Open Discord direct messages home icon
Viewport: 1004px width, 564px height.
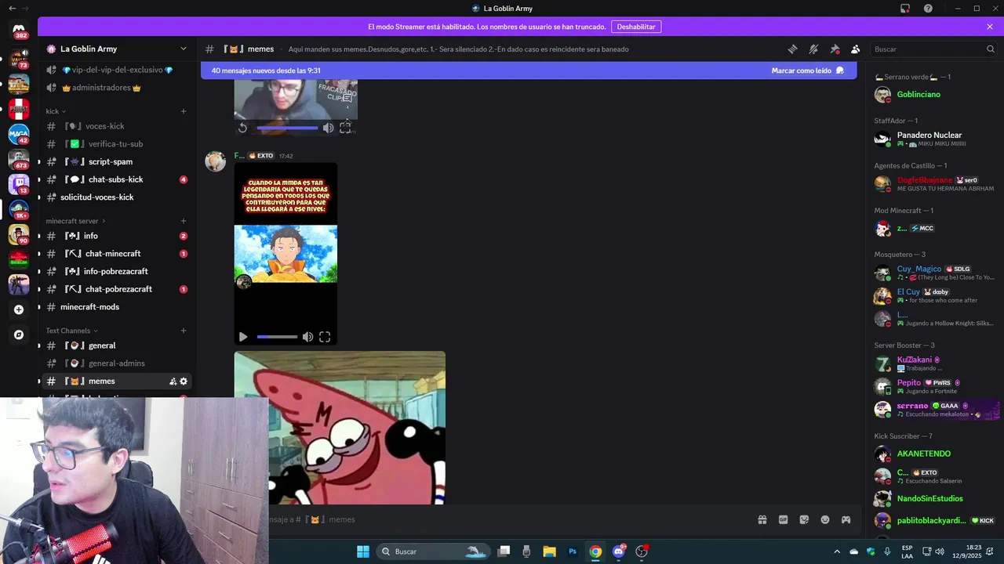pos(19,30)
